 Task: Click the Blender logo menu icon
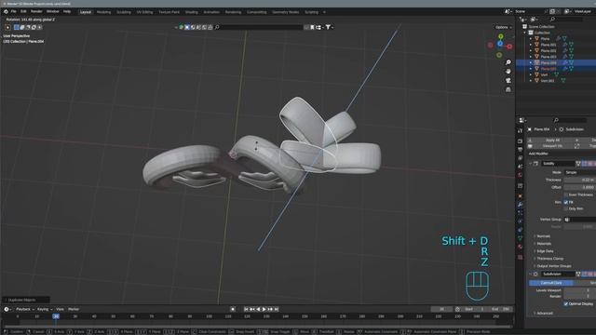click(x=6, y=12)
